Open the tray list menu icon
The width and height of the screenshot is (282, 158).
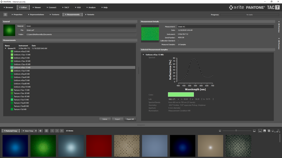pyautogui.click(x=46, y=131)
